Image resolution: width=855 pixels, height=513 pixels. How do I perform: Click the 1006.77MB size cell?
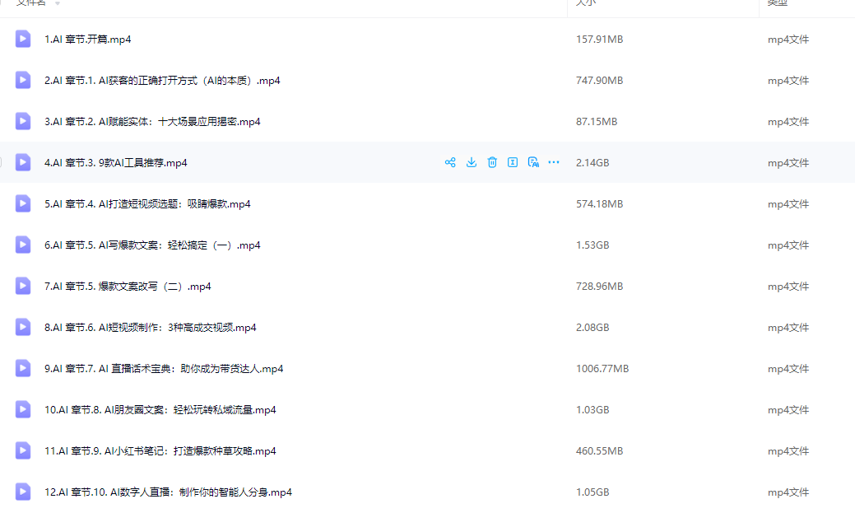click(602, 369)
